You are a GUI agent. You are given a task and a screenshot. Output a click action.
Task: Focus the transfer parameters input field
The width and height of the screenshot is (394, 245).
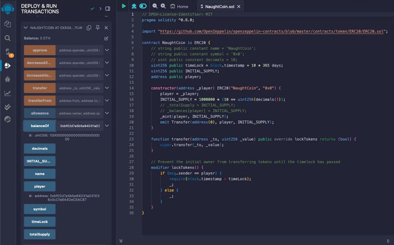pos(79,88)
